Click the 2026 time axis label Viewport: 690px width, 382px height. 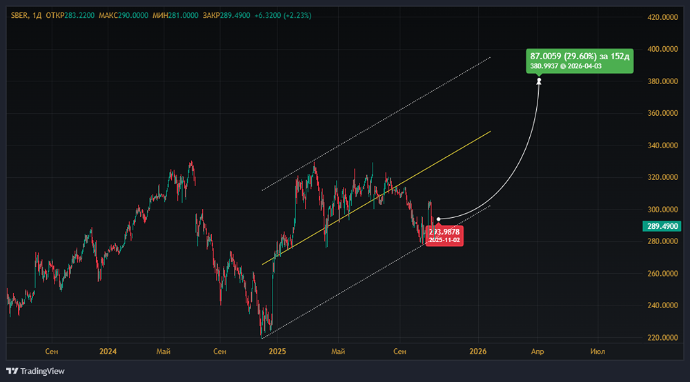478,351
